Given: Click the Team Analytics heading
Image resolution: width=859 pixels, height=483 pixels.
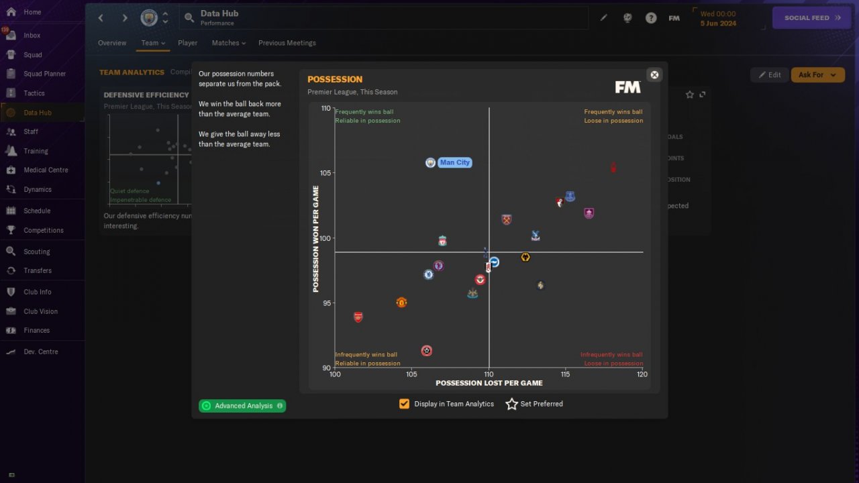Looking at the screenshot, I should (132, 72).
